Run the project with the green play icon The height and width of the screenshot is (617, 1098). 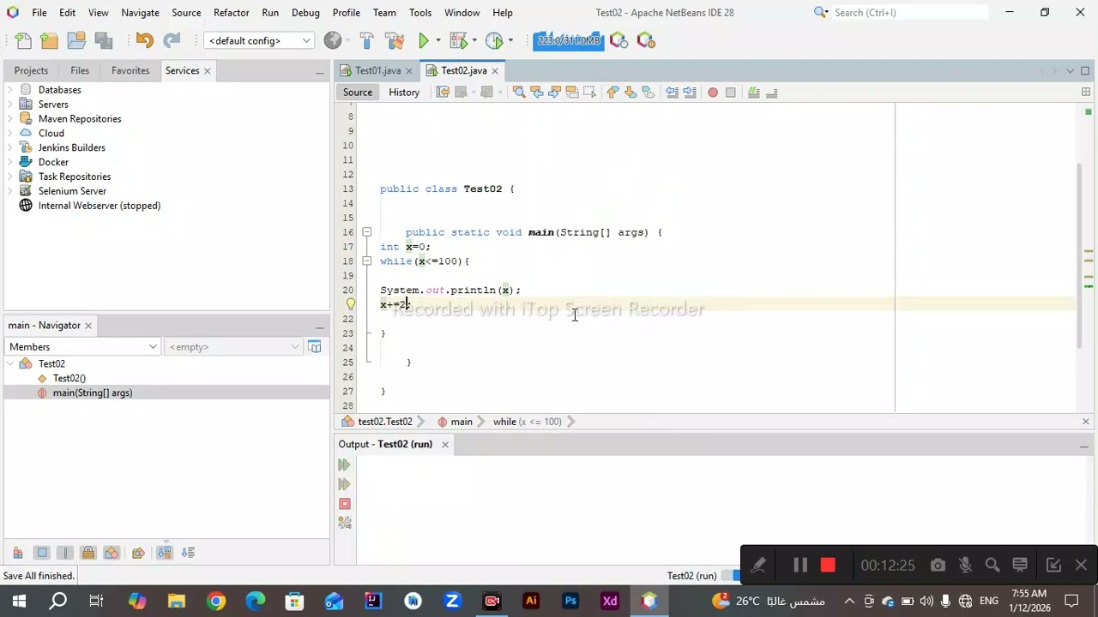coord(423,40)
